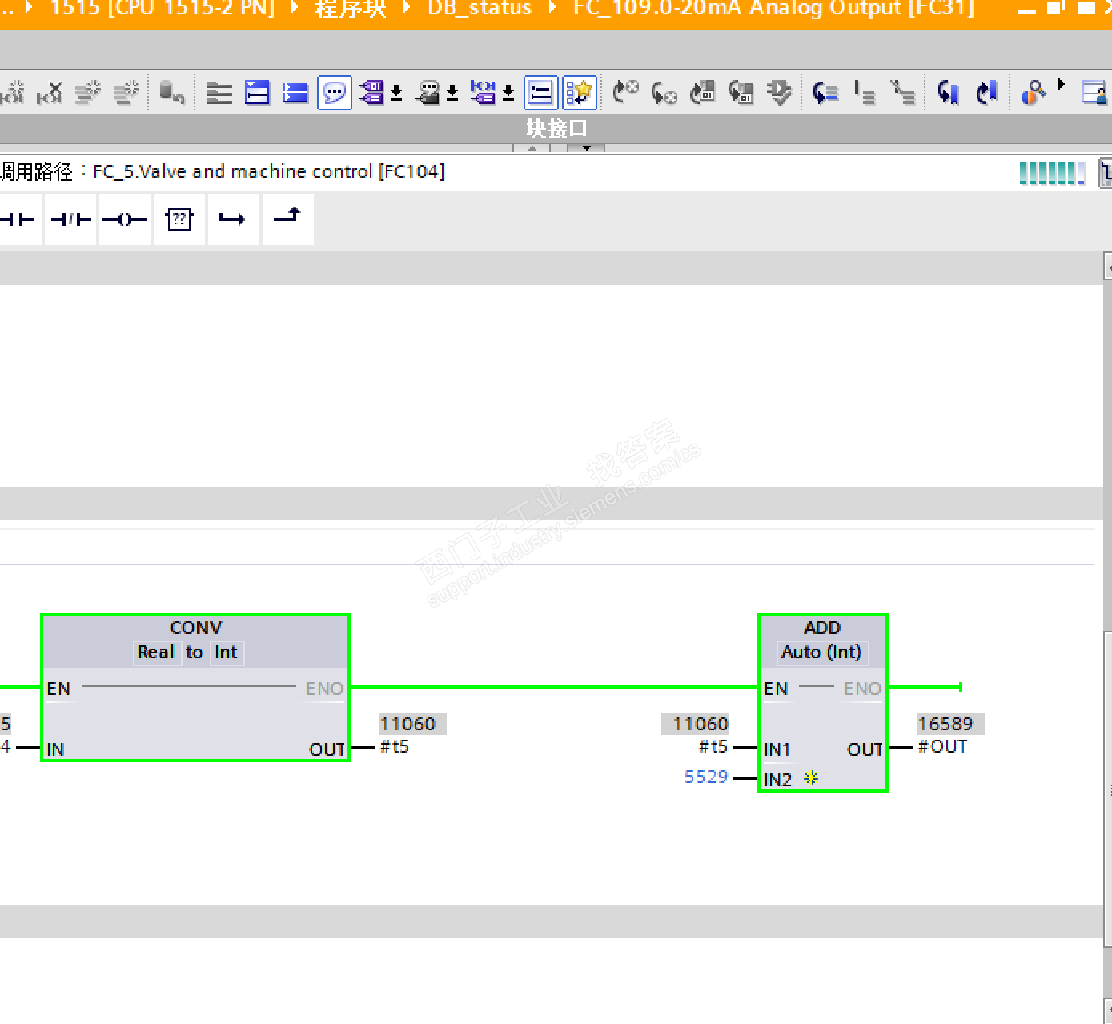Toggle network comments speech bubble button
The height and width of the screenshot is (1024, 1112).
(x=334, y=93)
